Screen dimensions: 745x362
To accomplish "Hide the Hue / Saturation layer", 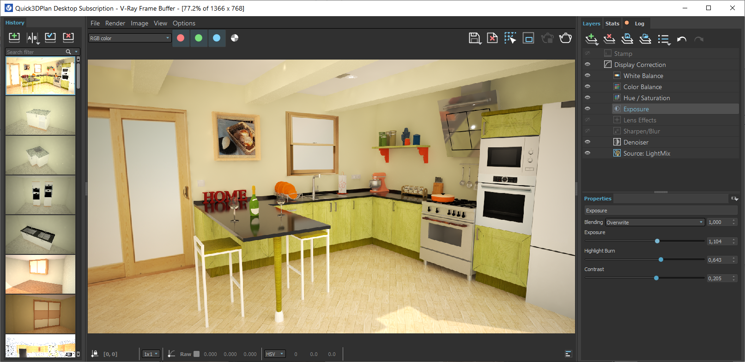I will pos(588,98).
